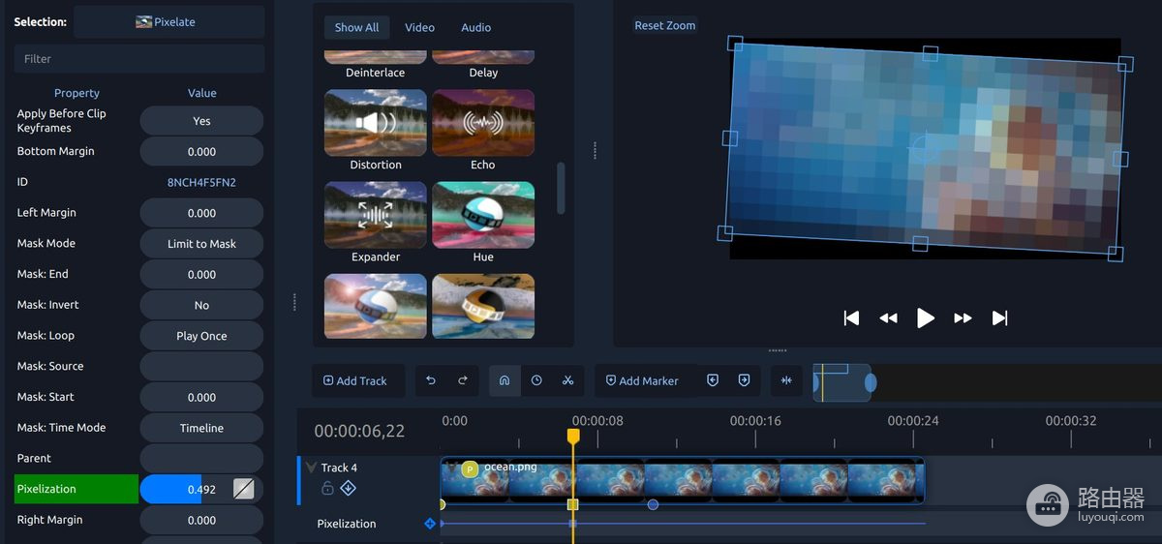The height and width of the screenshot is (544, 1162).
Task: Toggle the clock timing tool
Action: point(536,380)
